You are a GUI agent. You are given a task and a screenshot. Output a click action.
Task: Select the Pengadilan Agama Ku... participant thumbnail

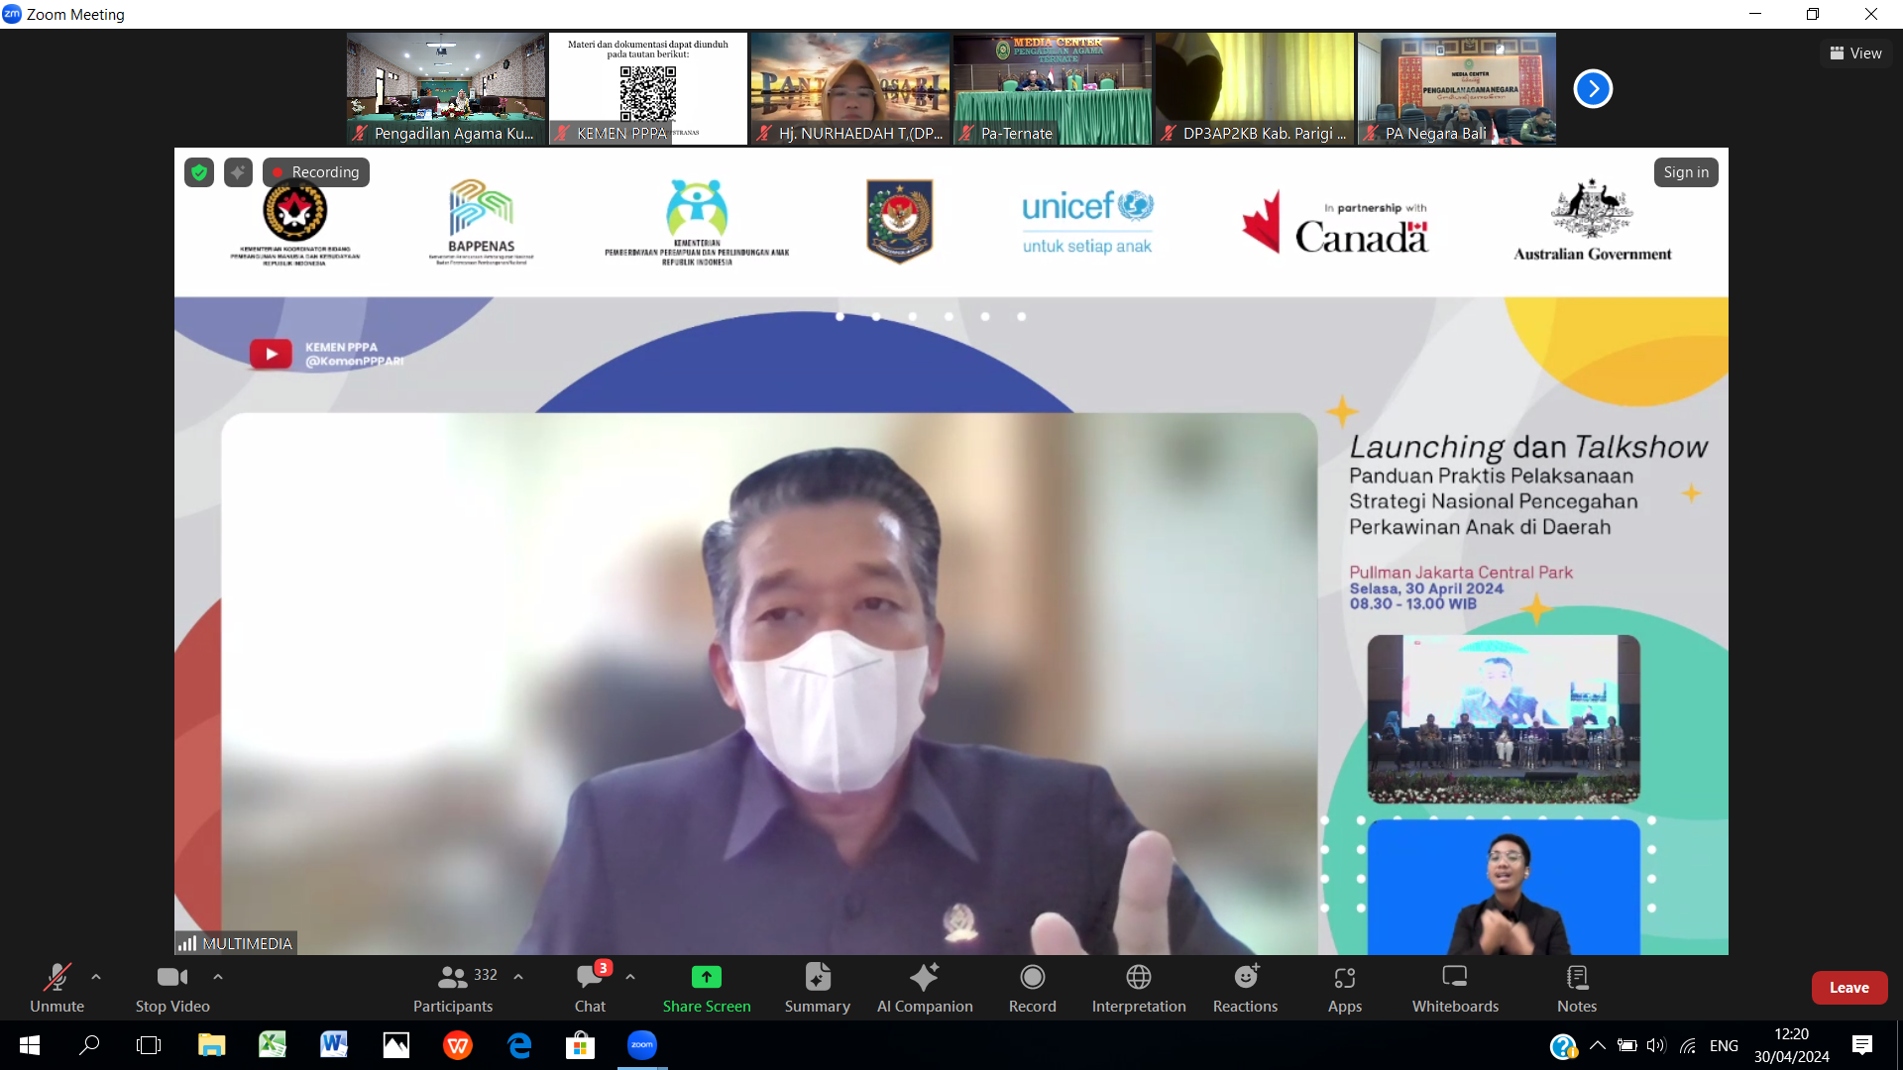pyautogui.click(x=446, y=89)
